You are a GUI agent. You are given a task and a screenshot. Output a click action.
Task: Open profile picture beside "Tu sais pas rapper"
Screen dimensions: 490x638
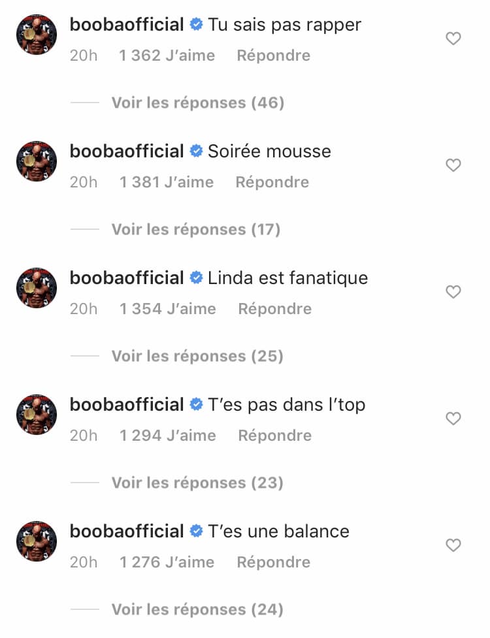(x=37, y=35)
